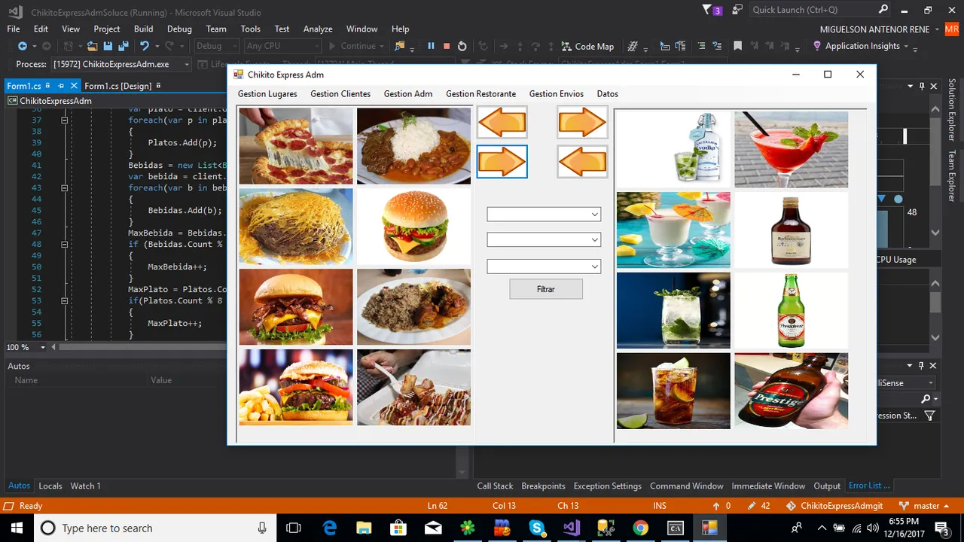Open Gestion Envios menu
The height and width of the screenshot is (542, 964).
tap(557, 94)
